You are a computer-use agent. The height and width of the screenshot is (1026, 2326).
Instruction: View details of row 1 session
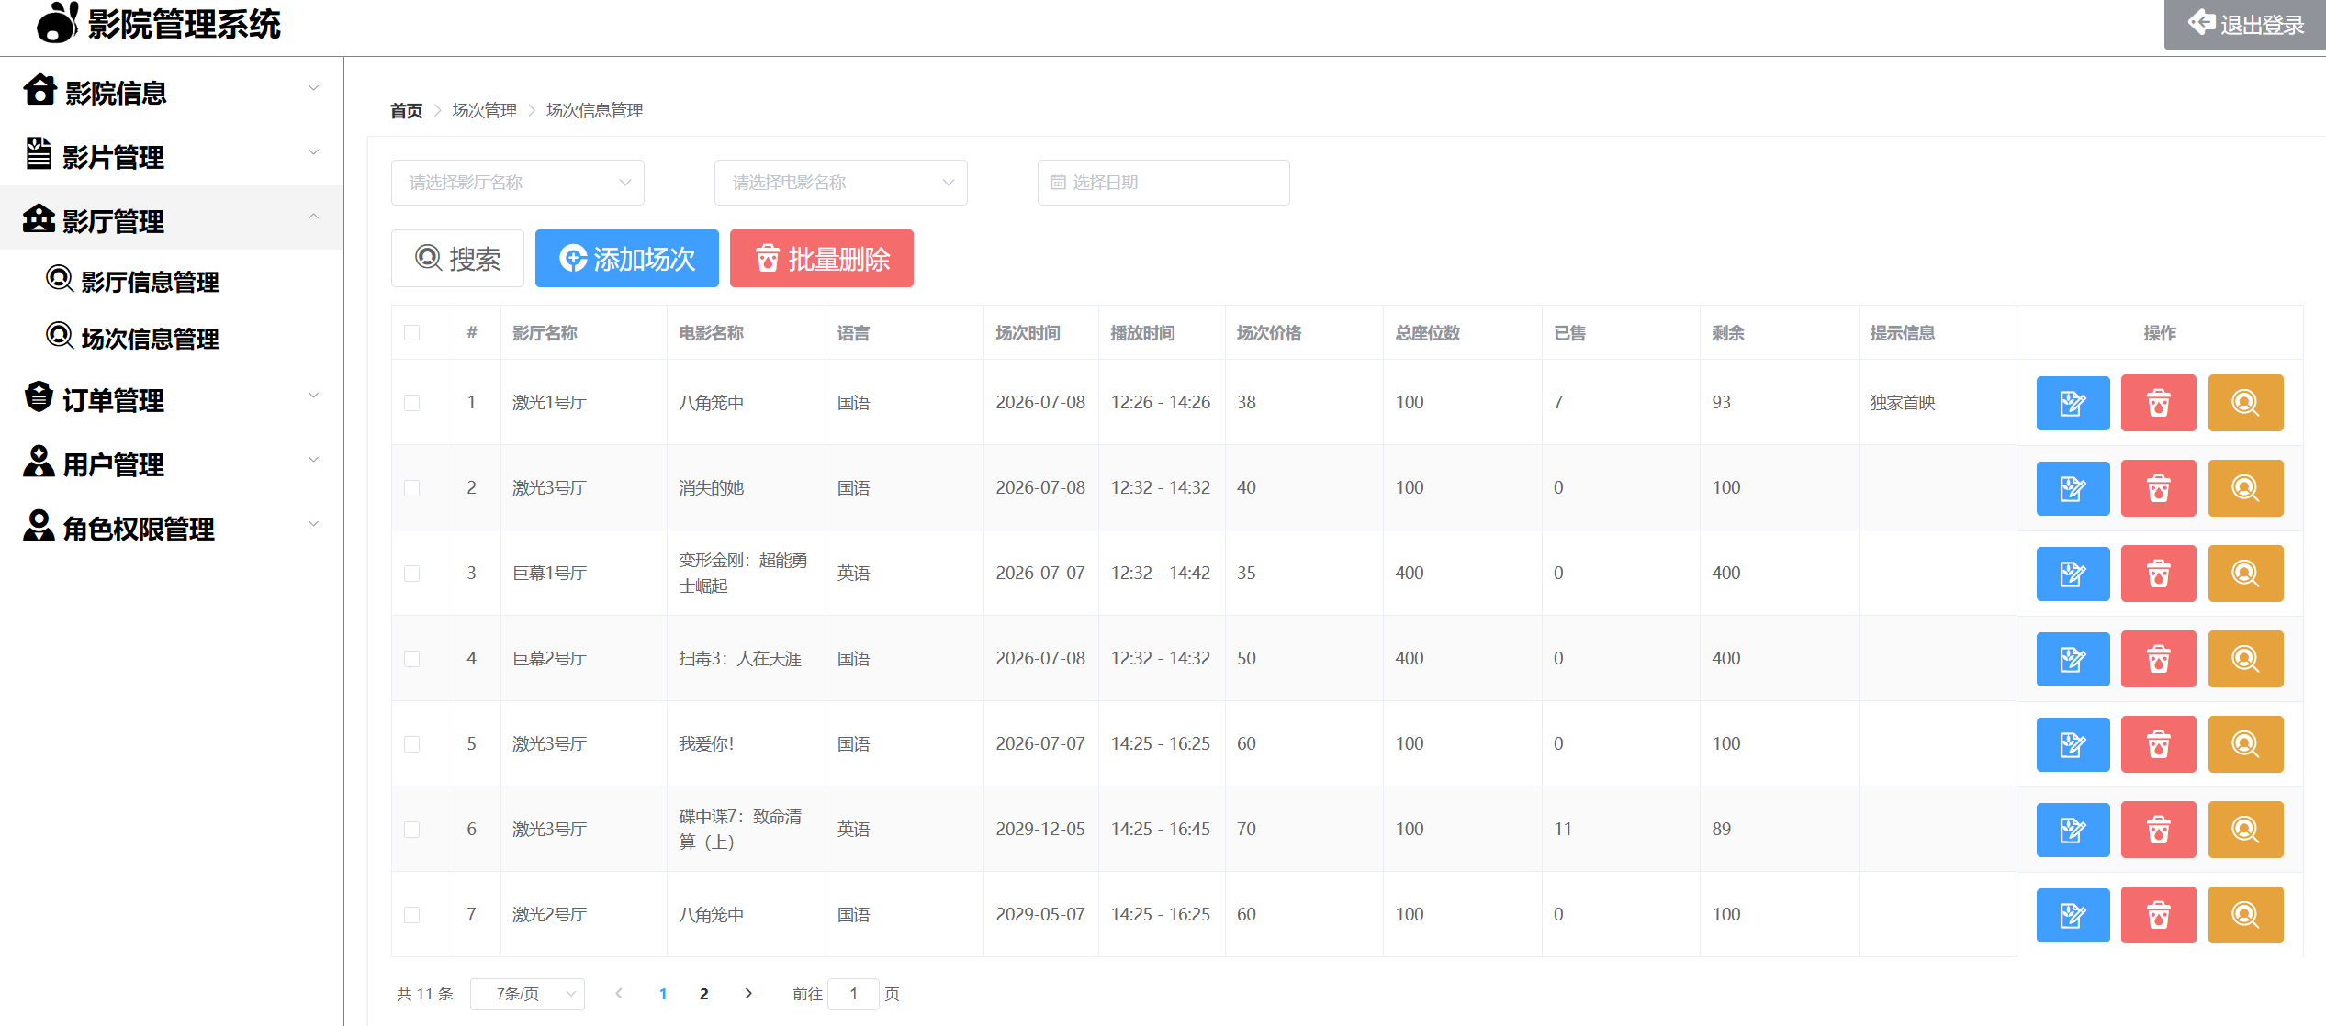coord(2245,403)
